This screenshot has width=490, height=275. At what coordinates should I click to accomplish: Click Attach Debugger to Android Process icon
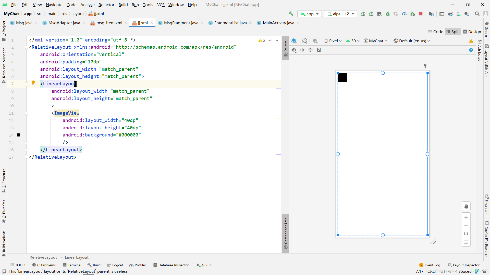click(x=413, y=14)
